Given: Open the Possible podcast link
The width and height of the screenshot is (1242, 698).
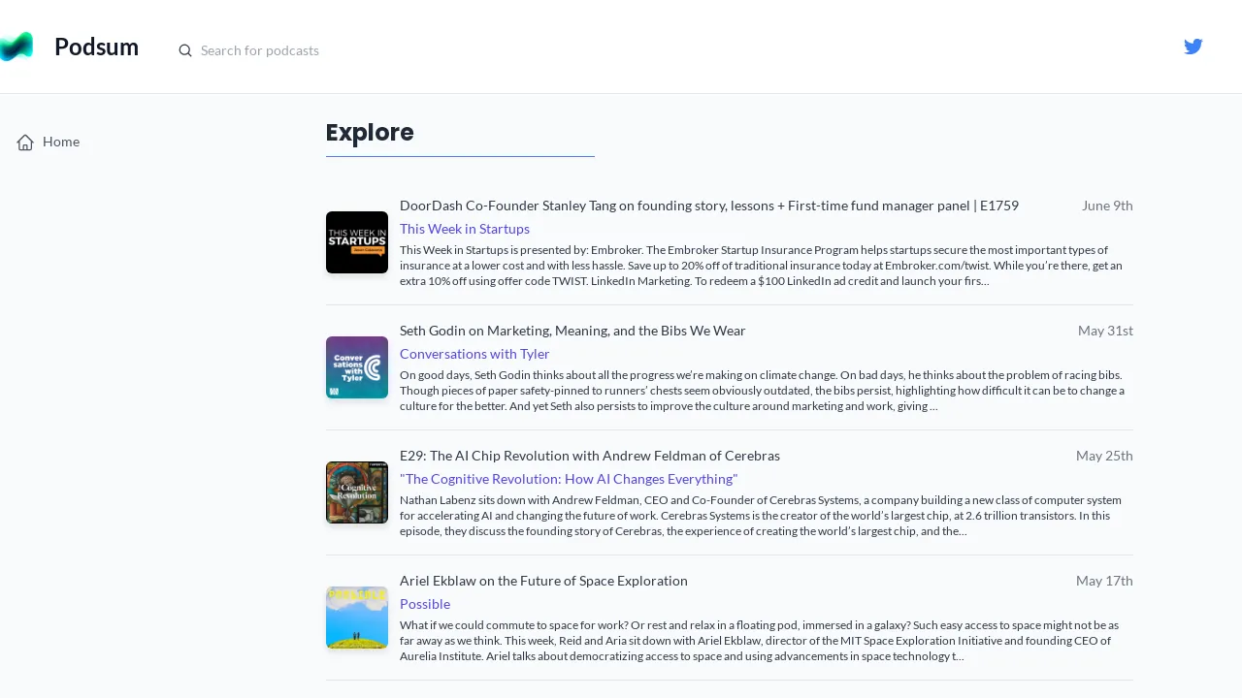Looking at the screenshot, I should pos(425,604).
